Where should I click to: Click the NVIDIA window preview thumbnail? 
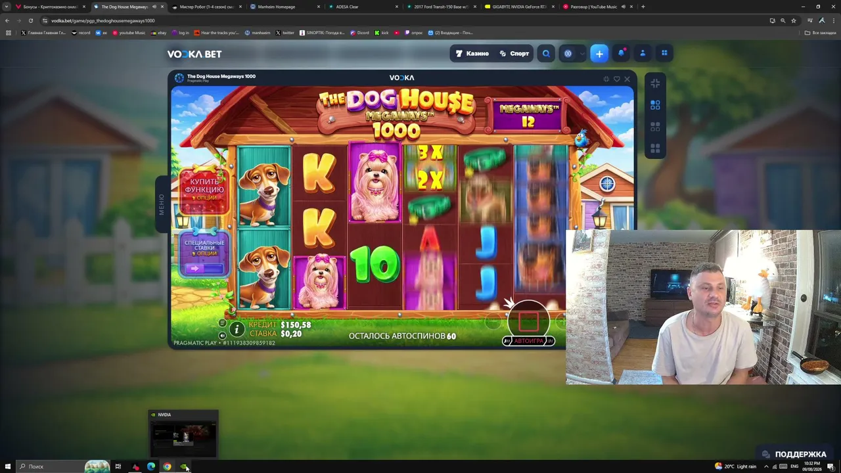tap(183, 434)
